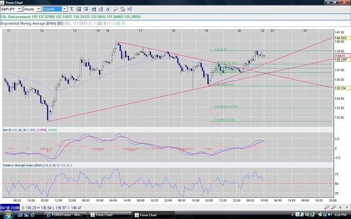The width and height of the screenshot is (351, 219).
Task: Click the left arrow to scroll chart back
Action: pyautogui.click(x=340, y=207)
